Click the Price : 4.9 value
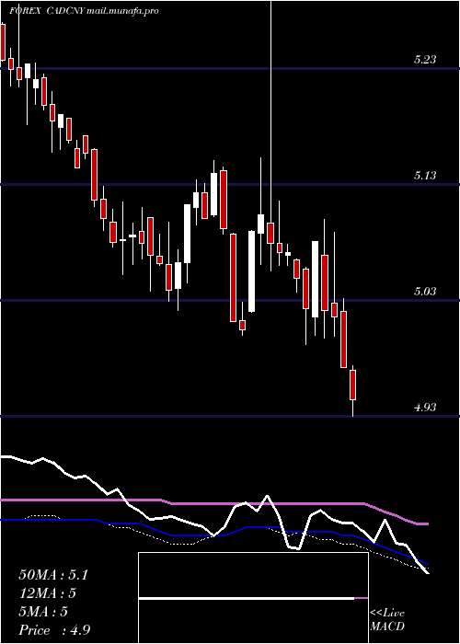Viewport: 460px width, 644px height. tap(54, 630)
